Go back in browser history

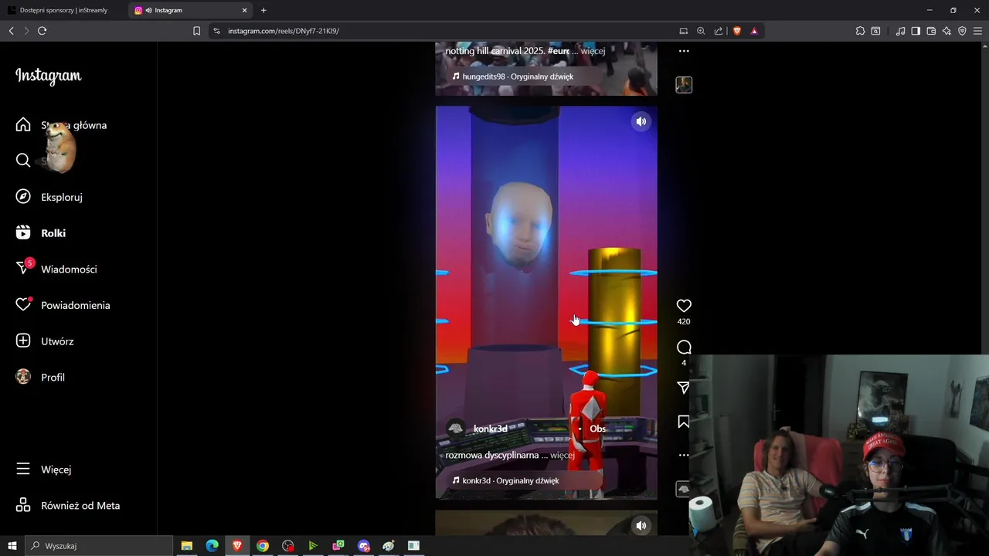(x=11, y=31)
